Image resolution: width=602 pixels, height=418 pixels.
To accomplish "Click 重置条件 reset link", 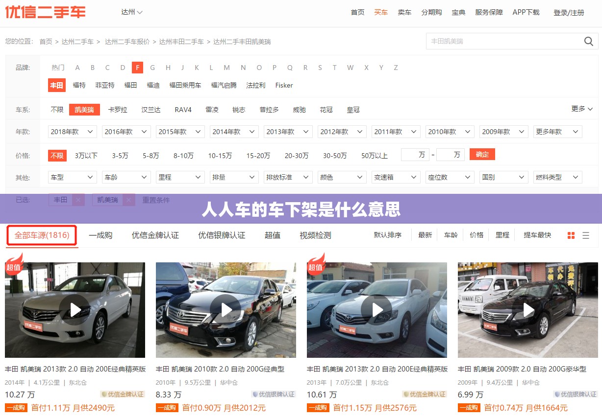I will pyautogui.click(x=156, y=200).
